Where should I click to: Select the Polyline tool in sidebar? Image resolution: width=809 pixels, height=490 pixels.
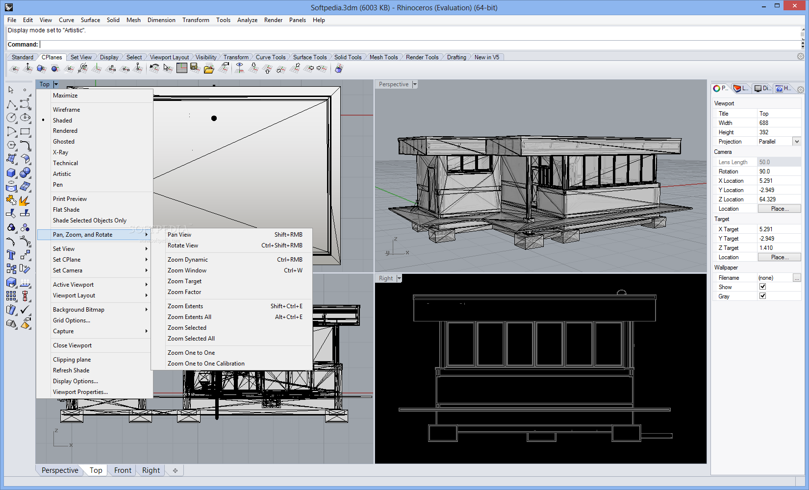pos(11,104)
